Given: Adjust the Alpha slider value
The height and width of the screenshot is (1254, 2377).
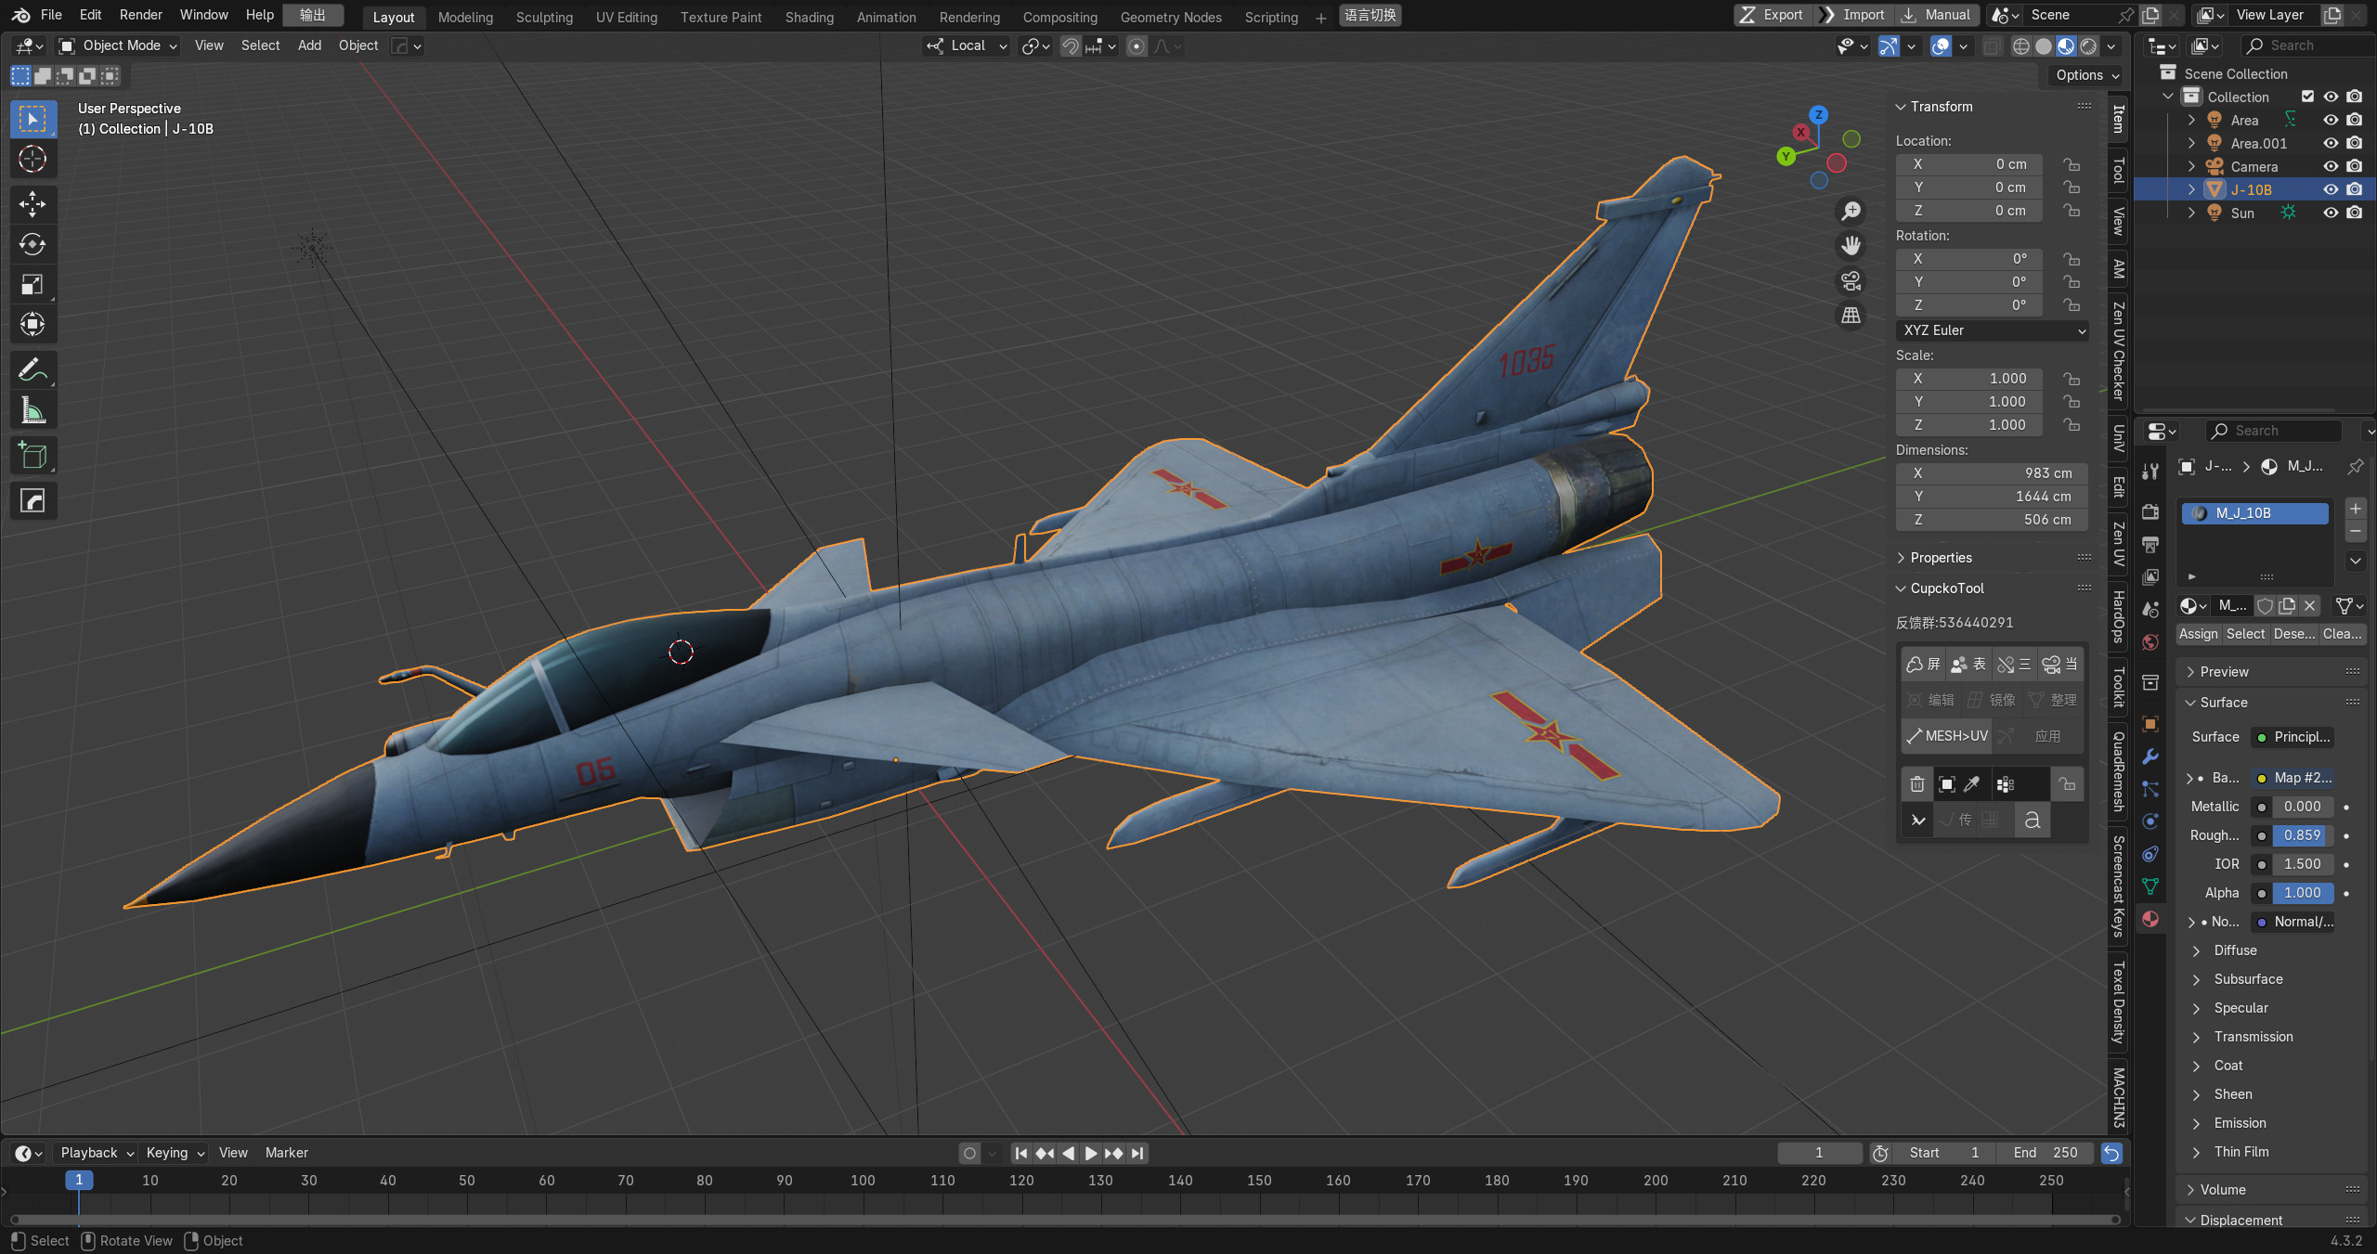Looking at the screenshot, I should click(2302, 893).
